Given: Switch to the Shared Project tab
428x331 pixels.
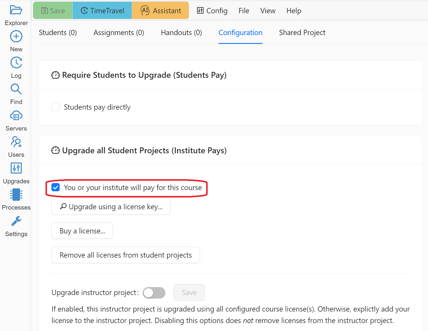Looking at the screenshot, I should (x=302, y=33).
